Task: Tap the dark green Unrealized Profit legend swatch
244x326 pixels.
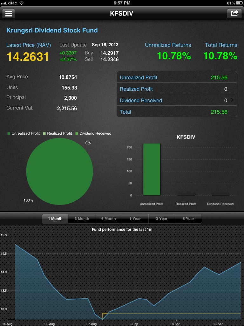Action: click(9, 133)
